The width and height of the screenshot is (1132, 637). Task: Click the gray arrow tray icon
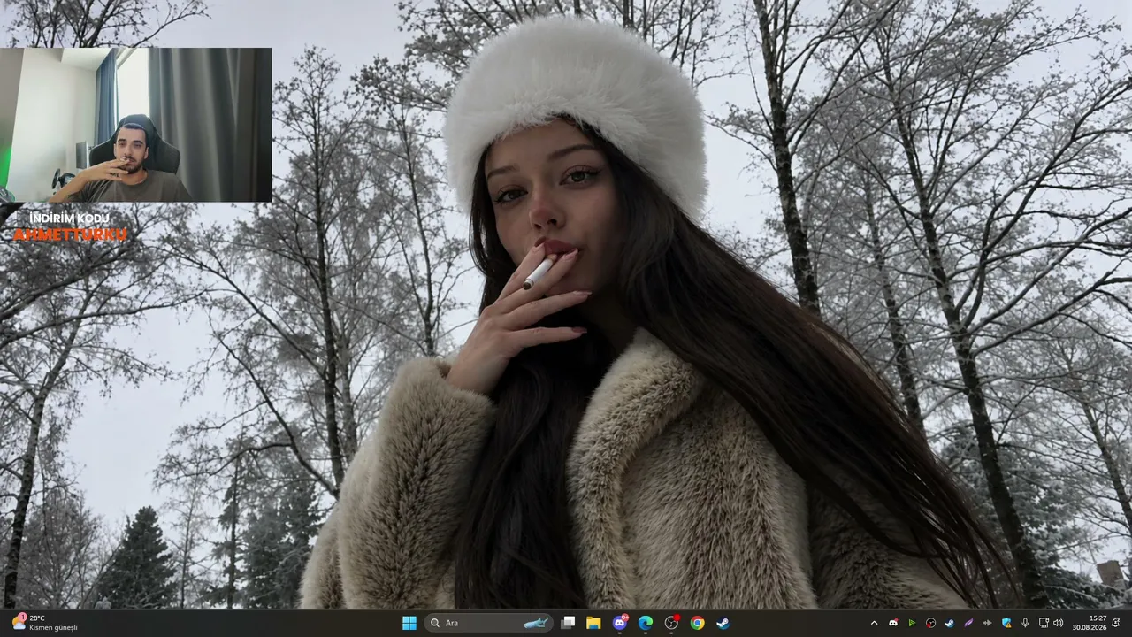pos(987,623)
